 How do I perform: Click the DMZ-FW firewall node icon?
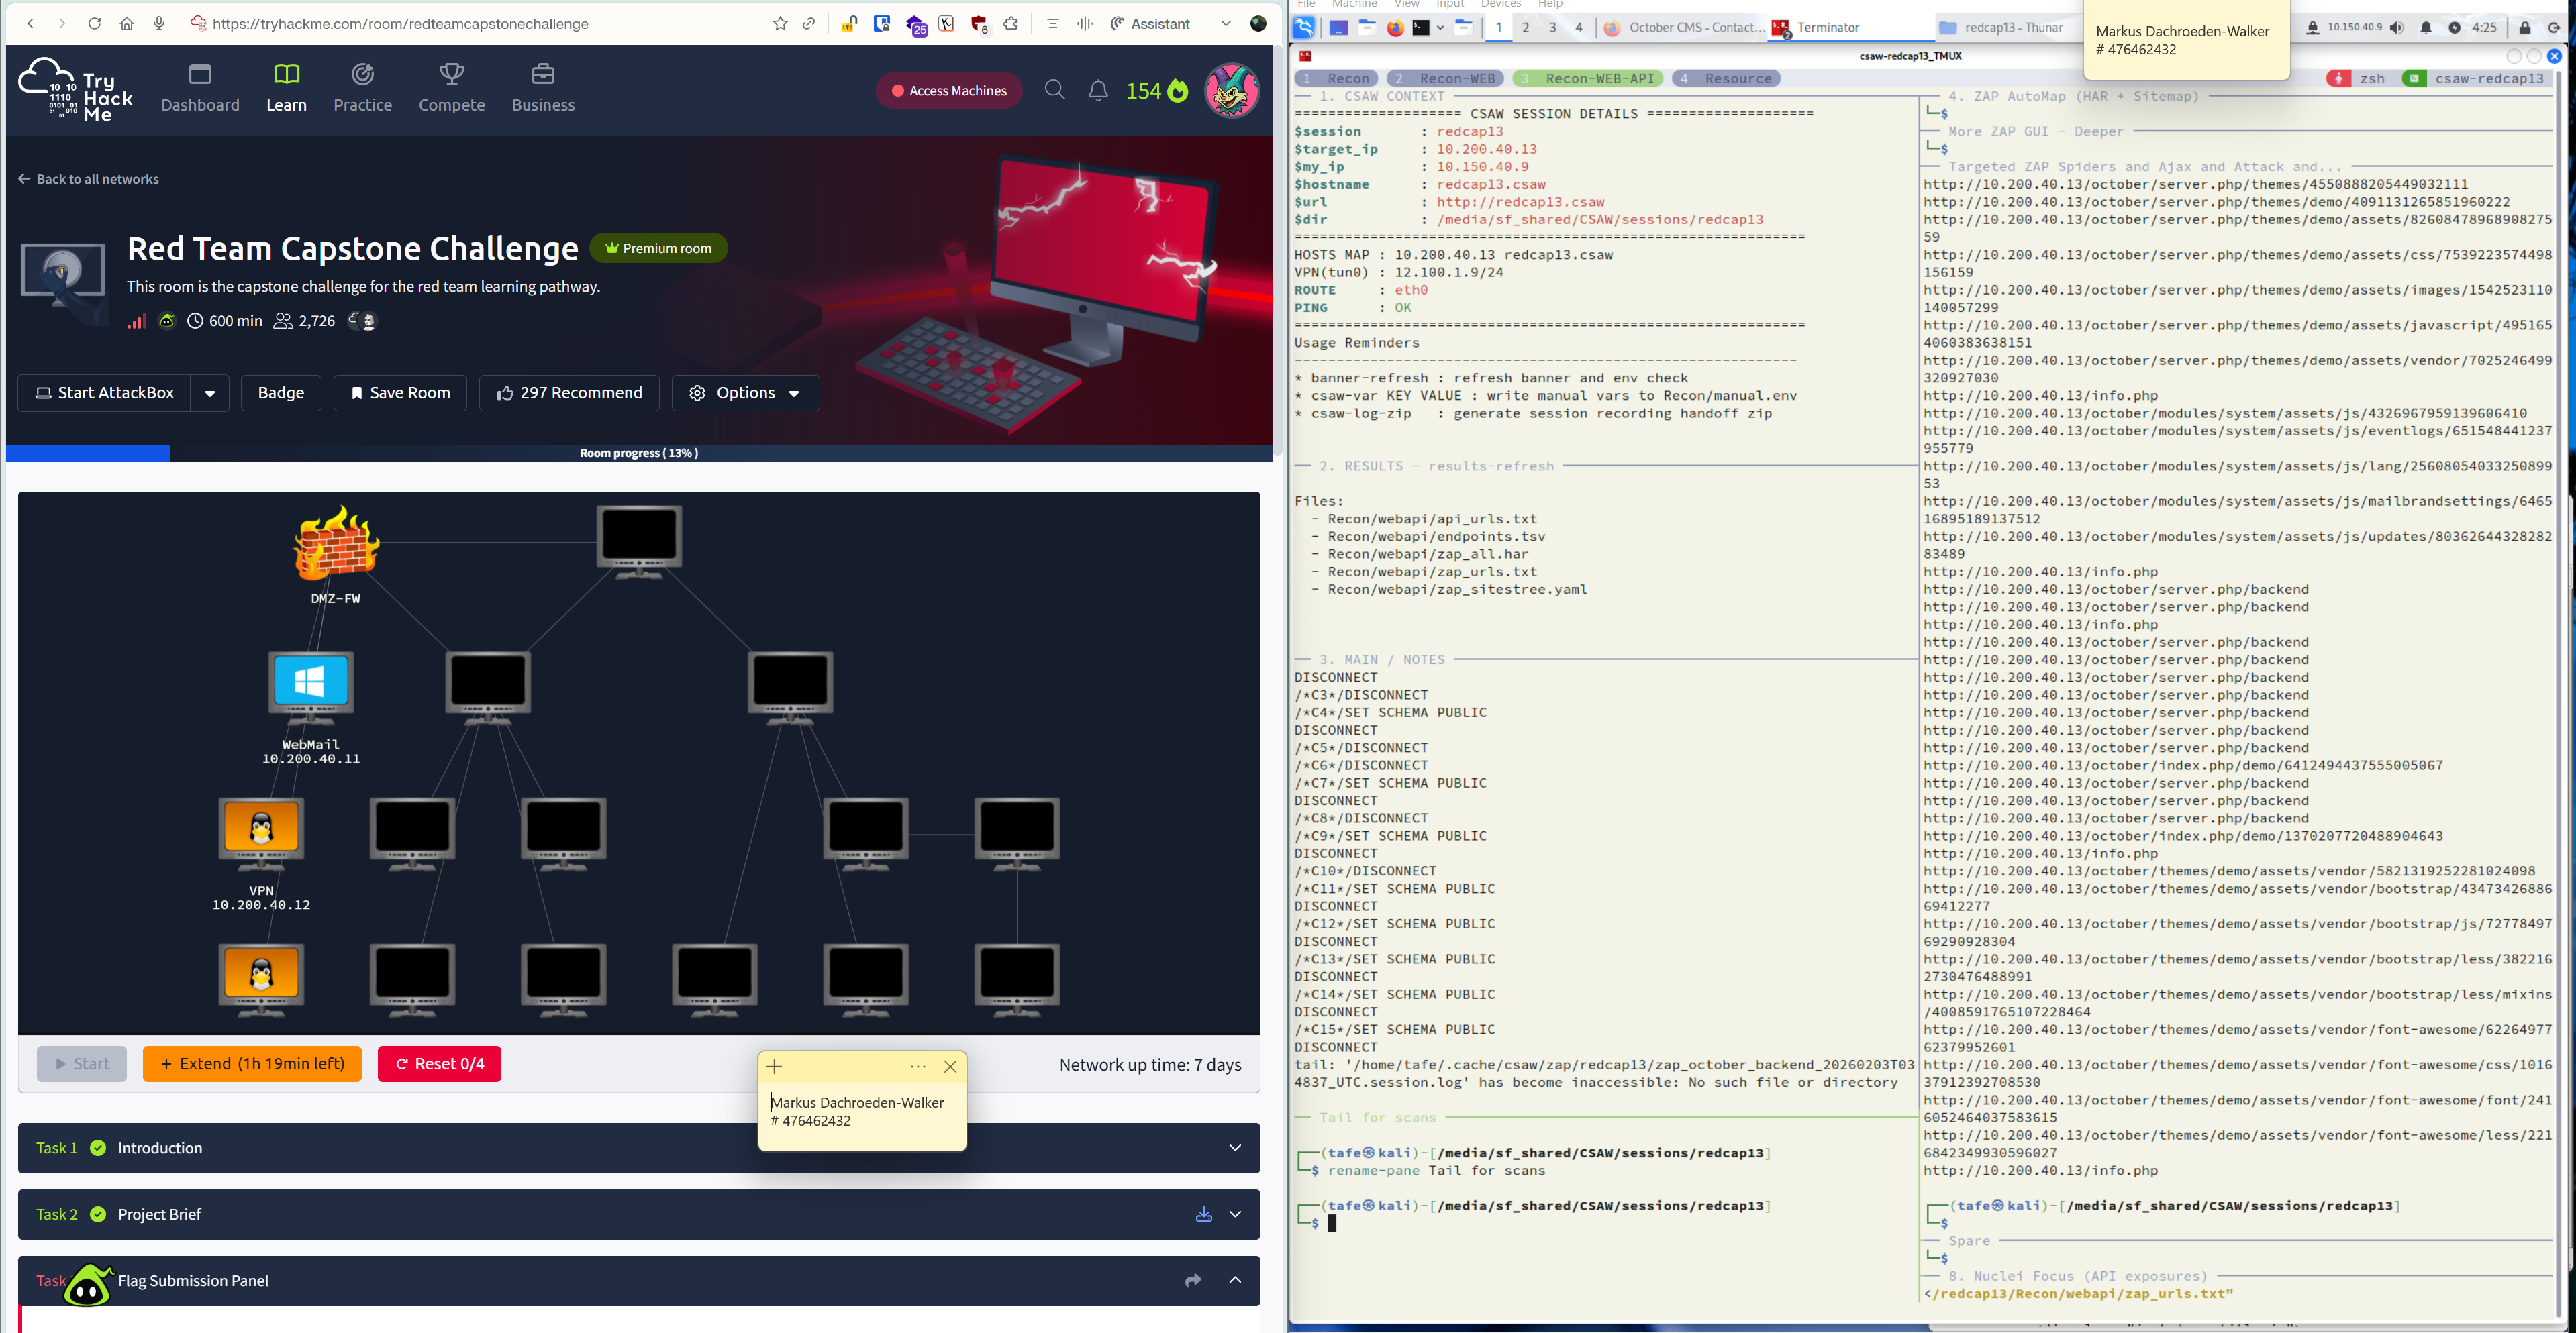pyautogui.click(x=336, y=545)
